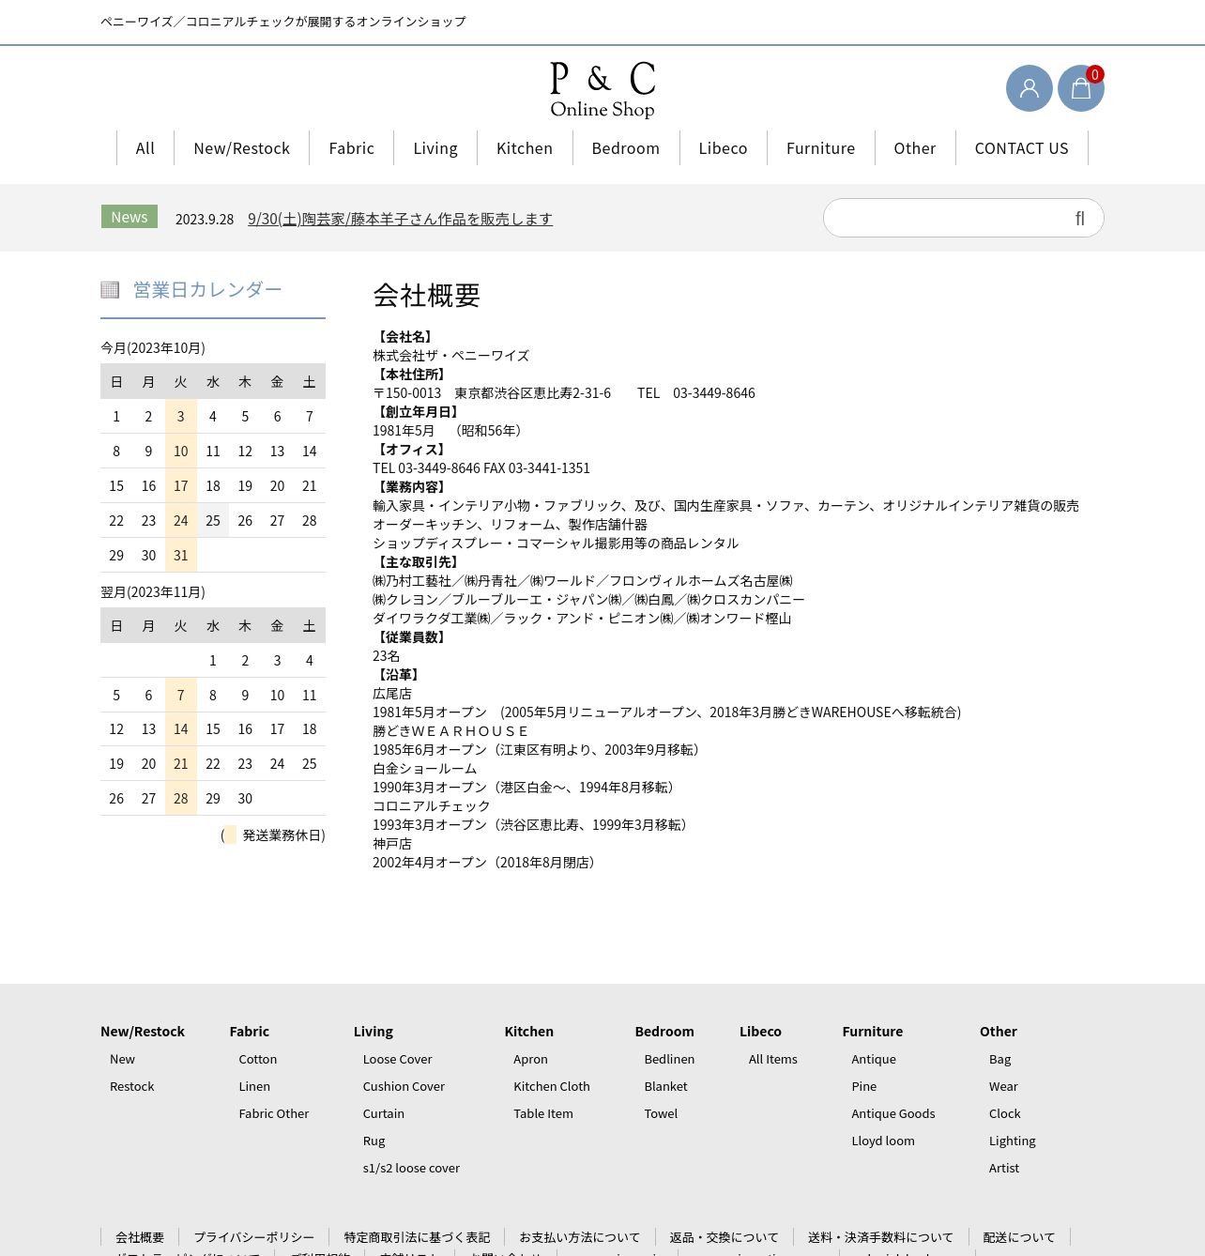Open 送料・決済手数料について link

tap(880, 1237)
